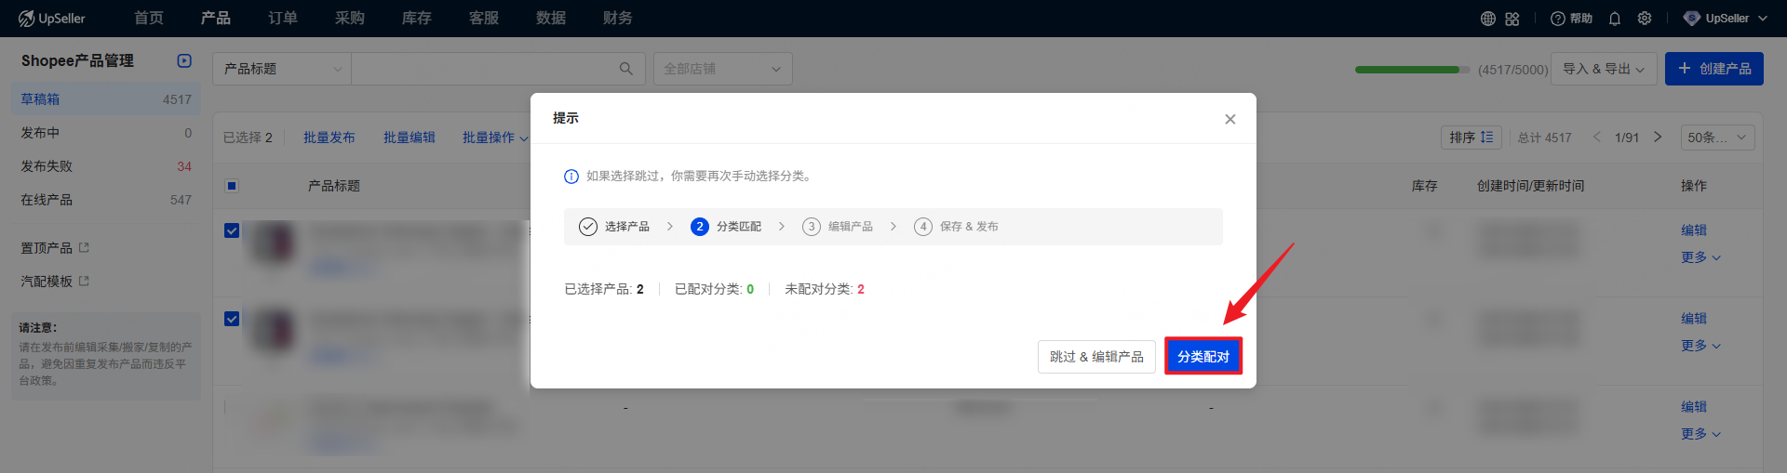Click the help question mark icon

coord(1557,19)
